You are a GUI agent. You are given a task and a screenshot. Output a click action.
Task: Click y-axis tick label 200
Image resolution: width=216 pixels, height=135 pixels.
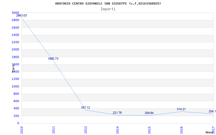[x=16, y=116]
